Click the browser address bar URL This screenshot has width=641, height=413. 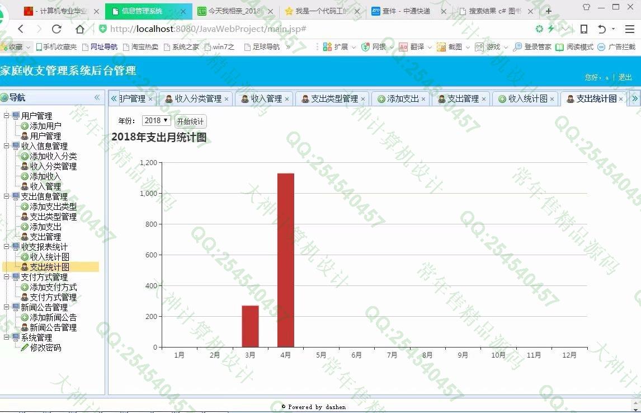(208, 29)
